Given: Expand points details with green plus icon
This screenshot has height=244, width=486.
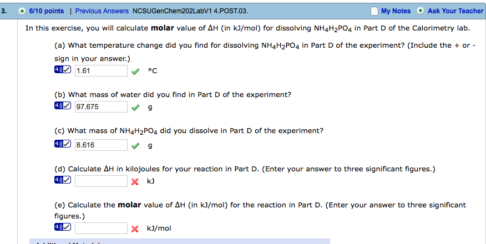Looking at the screenshot, I should click(22, 11).
